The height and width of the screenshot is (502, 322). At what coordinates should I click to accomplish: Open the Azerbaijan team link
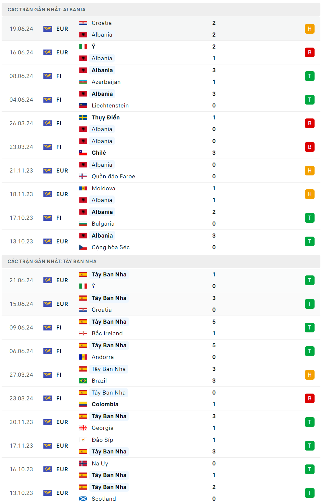coord(106,82)
